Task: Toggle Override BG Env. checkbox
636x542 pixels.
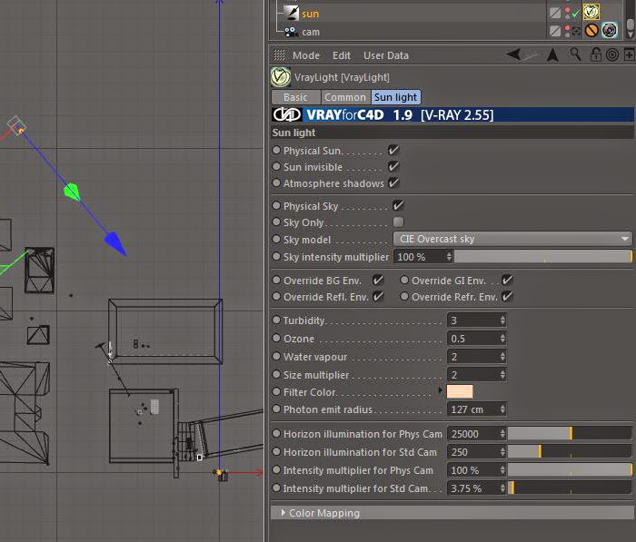Action: tap(378, 281)
